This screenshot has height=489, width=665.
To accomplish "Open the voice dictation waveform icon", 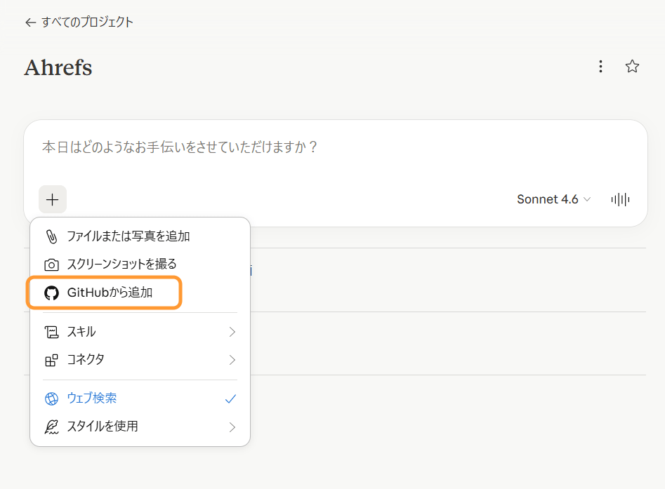I will pyautogui.click(x=619, y=199).
